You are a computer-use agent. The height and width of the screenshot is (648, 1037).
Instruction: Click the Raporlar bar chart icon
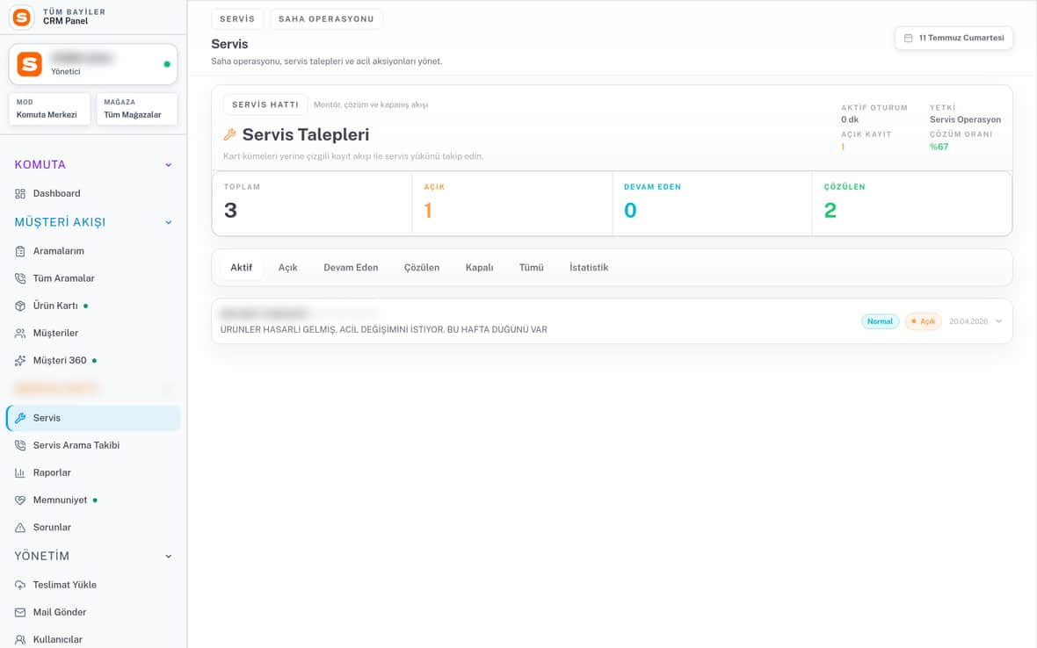tap(20, 473)
